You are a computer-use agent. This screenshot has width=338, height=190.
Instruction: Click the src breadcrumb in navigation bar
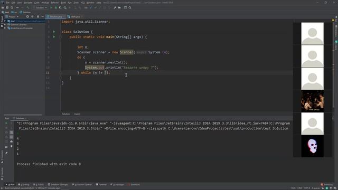[x=14, y=12]
